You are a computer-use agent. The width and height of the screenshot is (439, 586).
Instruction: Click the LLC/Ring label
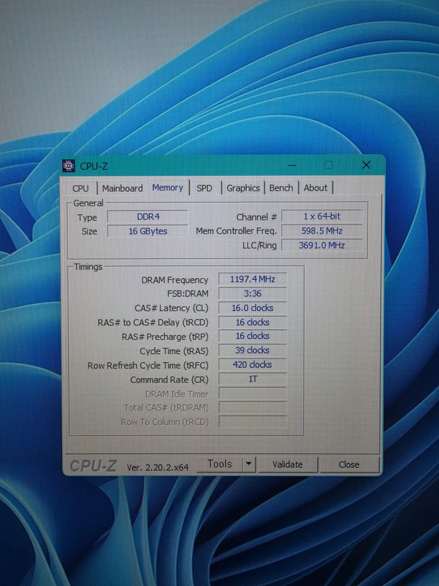click(259, 246)
